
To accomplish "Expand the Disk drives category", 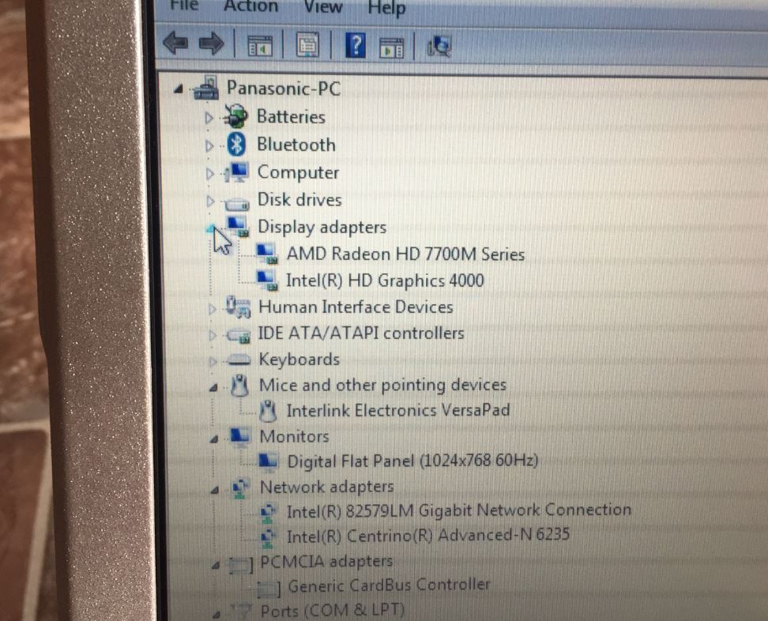I will (210, 201).
